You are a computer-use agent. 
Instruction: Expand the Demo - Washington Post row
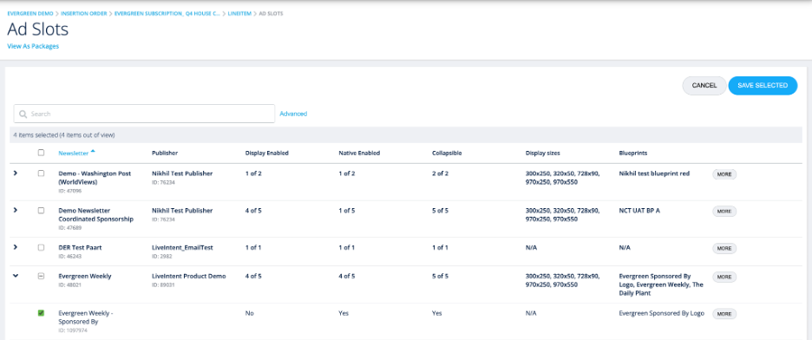(16, 173)
